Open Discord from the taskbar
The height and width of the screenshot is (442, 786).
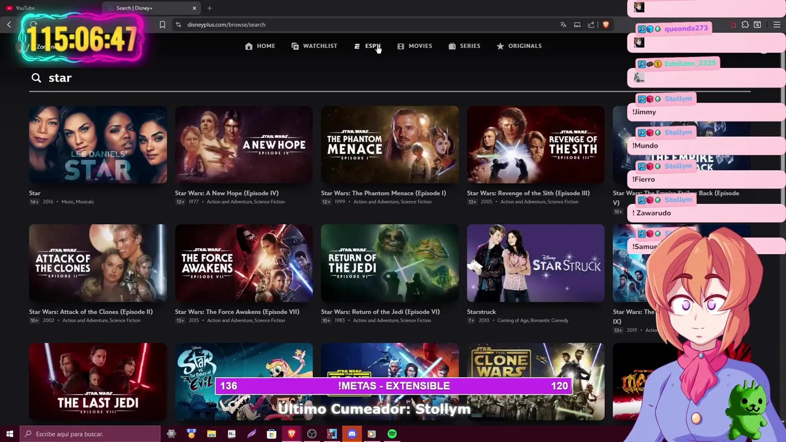(x=352, y=434)
